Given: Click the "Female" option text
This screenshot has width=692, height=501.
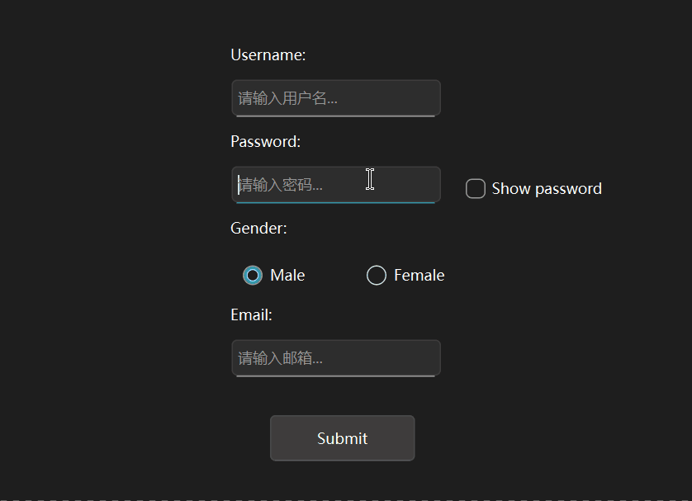Looking at the screenshot, I should coord(419,276).
